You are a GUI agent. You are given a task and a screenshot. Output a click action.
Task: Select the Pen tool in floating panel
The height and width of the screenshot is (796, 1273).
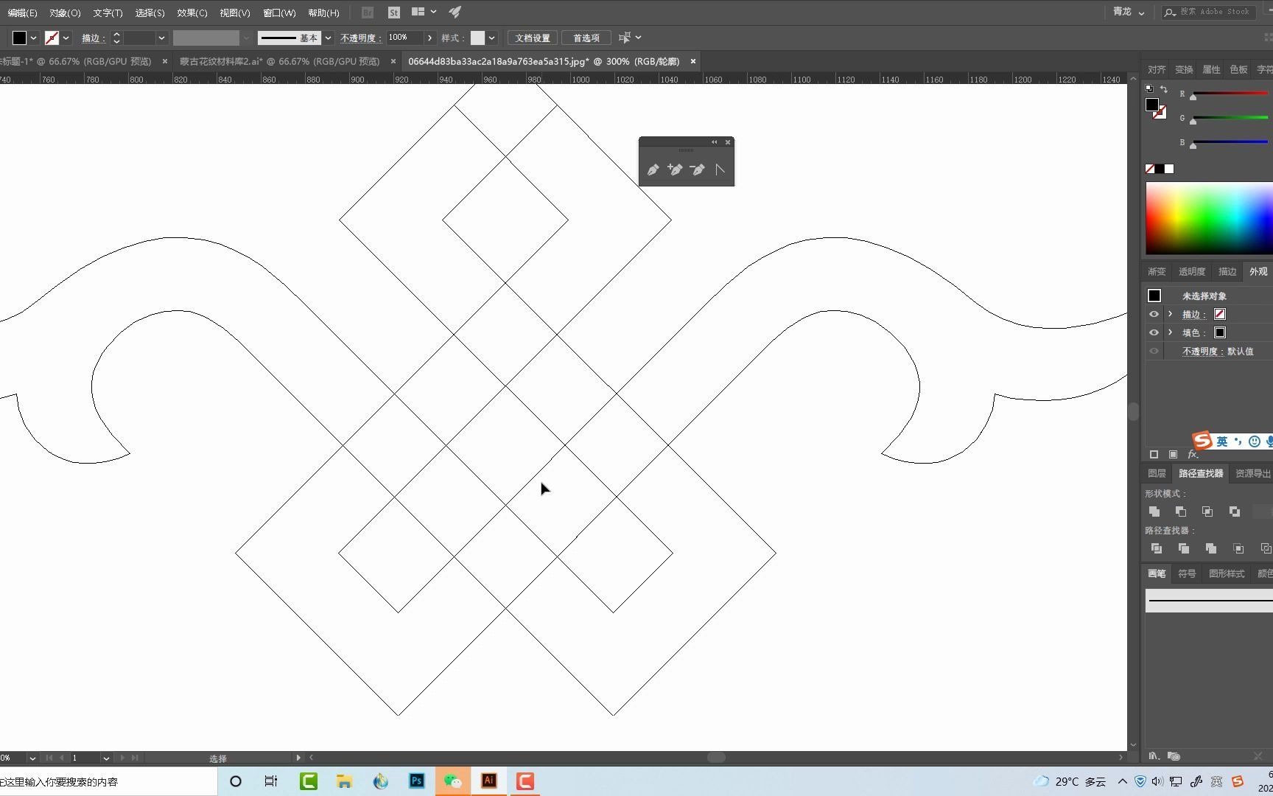coord(653,170)
